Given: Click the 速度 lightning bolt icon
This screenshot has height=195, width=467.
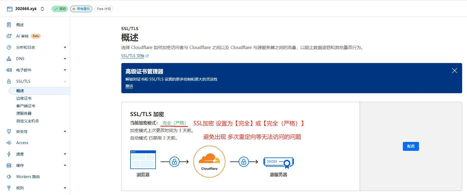Looking at the screenshot, I should [x=9, y=154].
